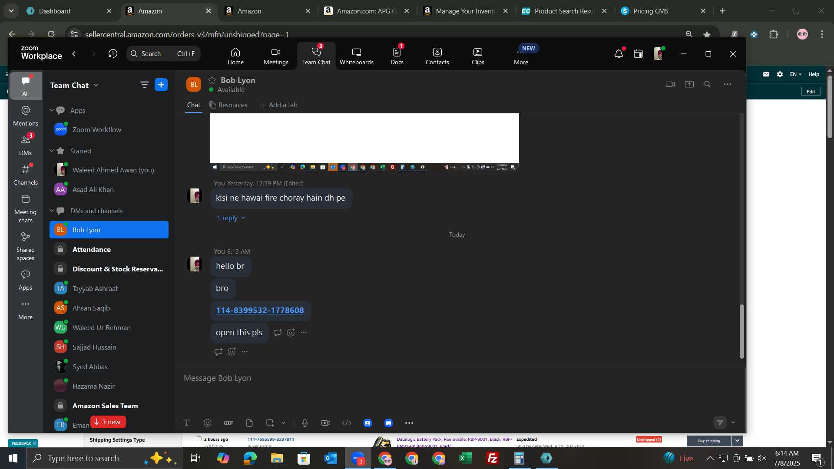The width and height of the screenshot is (834, 469).
Task: Open Mentions in the Zoom sidebar
Action: tap(25, 116)
